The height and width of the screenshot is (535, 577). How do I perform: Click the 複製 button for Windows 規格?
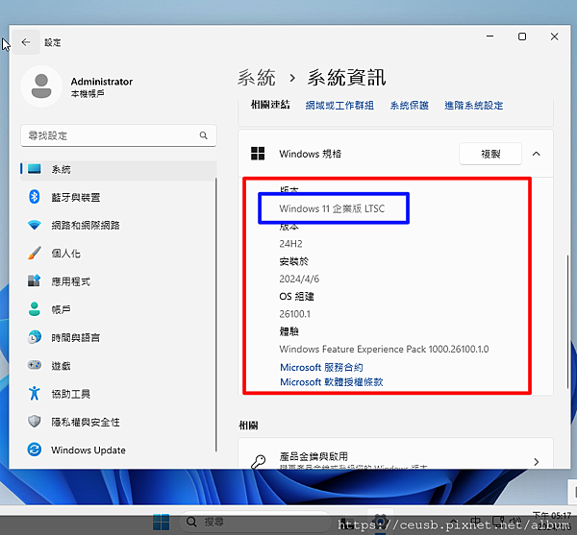point(490,154)
